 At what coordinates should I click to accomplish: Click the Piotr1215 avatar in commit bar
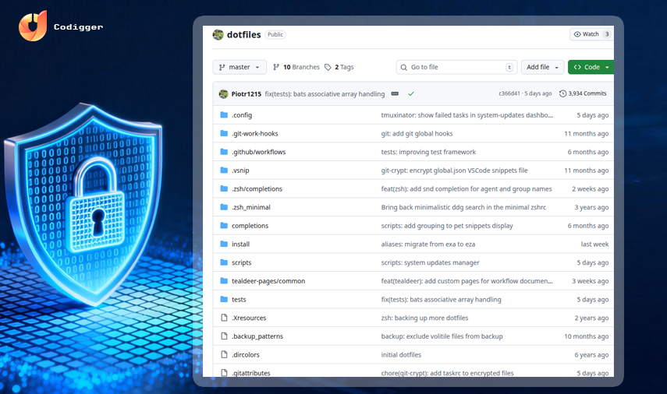pyautogui.click(x=223, y=94)
